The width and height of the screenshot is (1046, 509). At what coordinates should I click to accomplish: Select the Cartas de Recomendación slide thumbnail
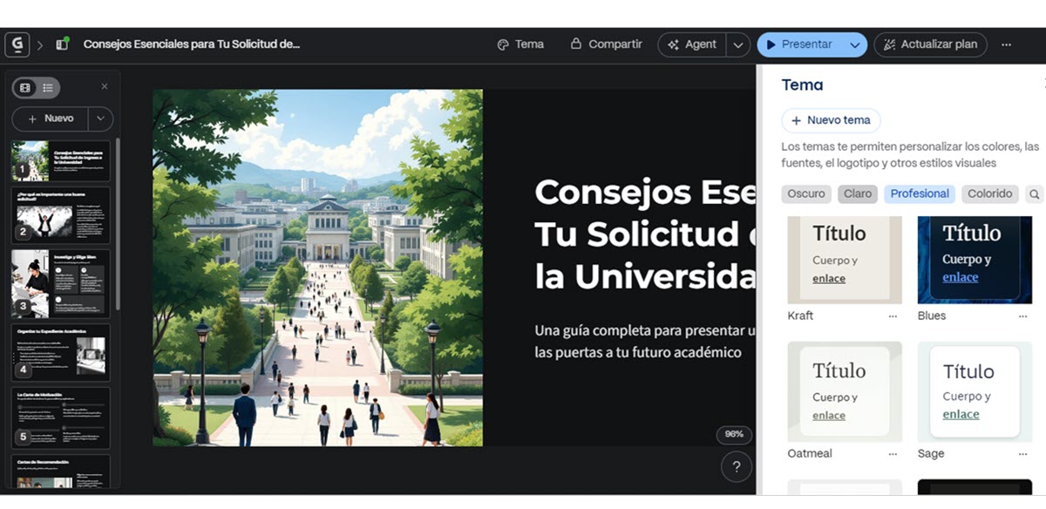[61, 471]
